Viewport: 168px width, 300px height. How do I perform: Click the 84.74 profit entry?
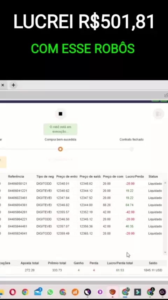coord(129,205)
